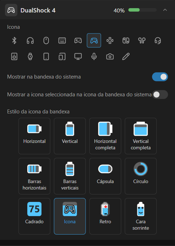Select the Bluetooth device icon
This screenshot has height=246, width=175.
[14, 41]
